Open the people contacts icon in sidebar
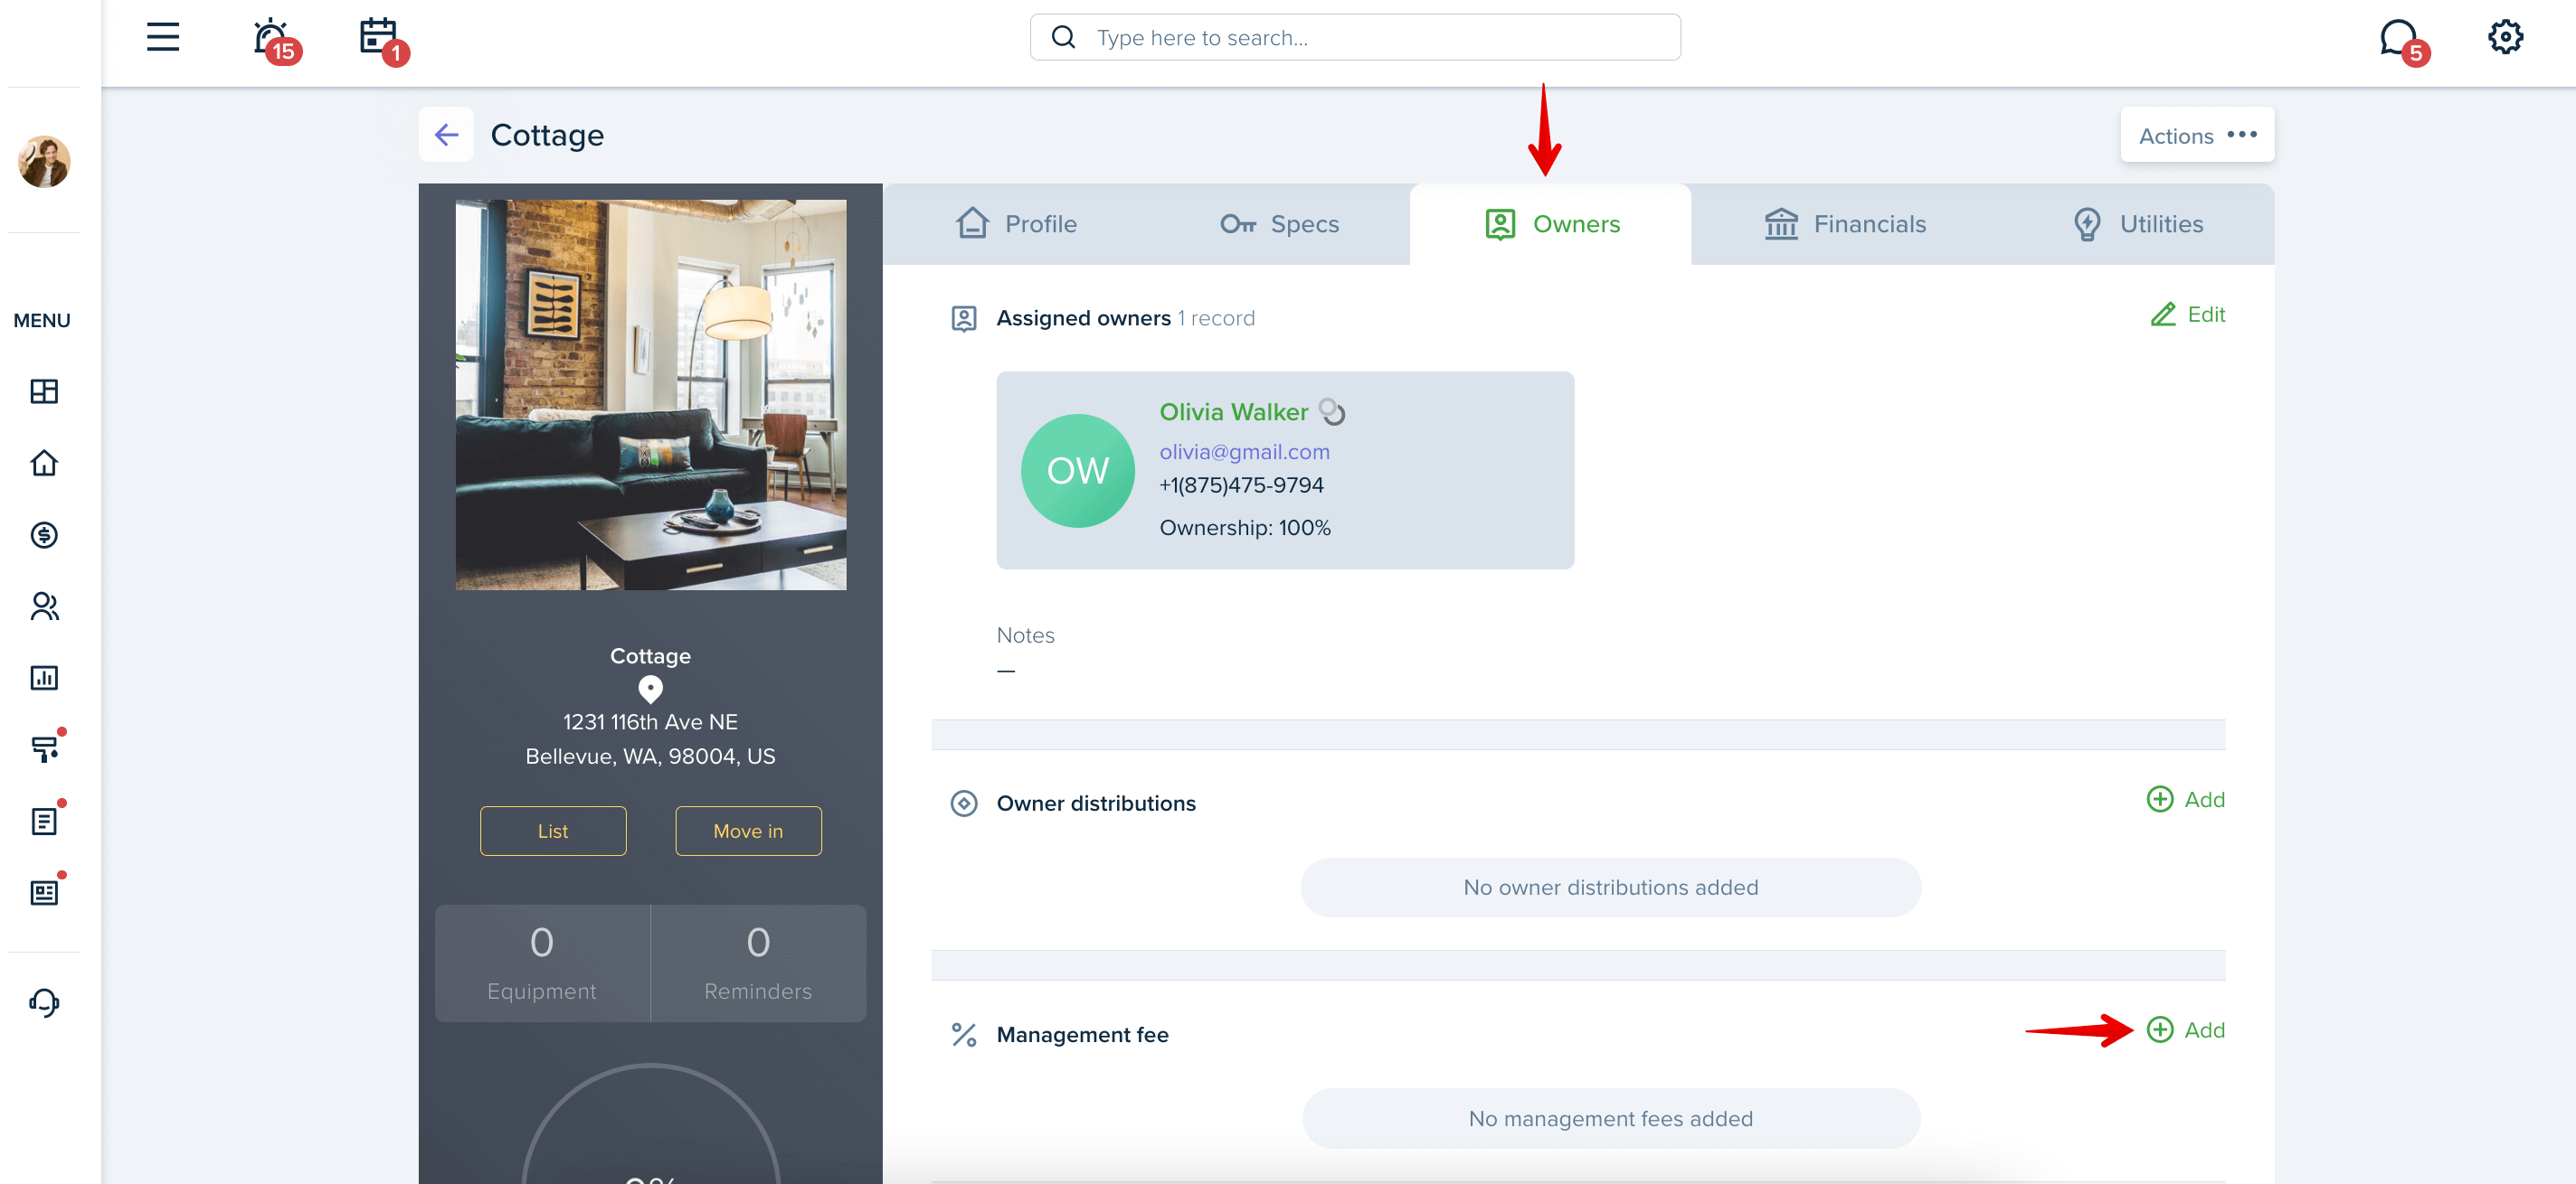2576x1184 pixels. tap(44, 606)
